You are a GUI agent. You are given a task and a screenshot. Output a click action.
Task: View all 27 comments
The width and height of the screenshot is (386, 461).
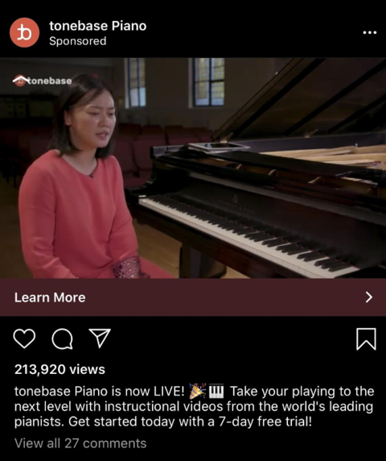tap(80, 443)
